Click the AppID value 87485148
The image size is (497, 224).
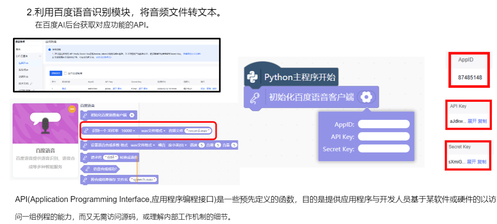(x=470, y=77)
